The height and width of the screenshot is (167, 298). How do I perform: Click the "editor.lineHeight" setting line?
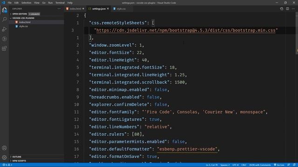pos(119,60)
